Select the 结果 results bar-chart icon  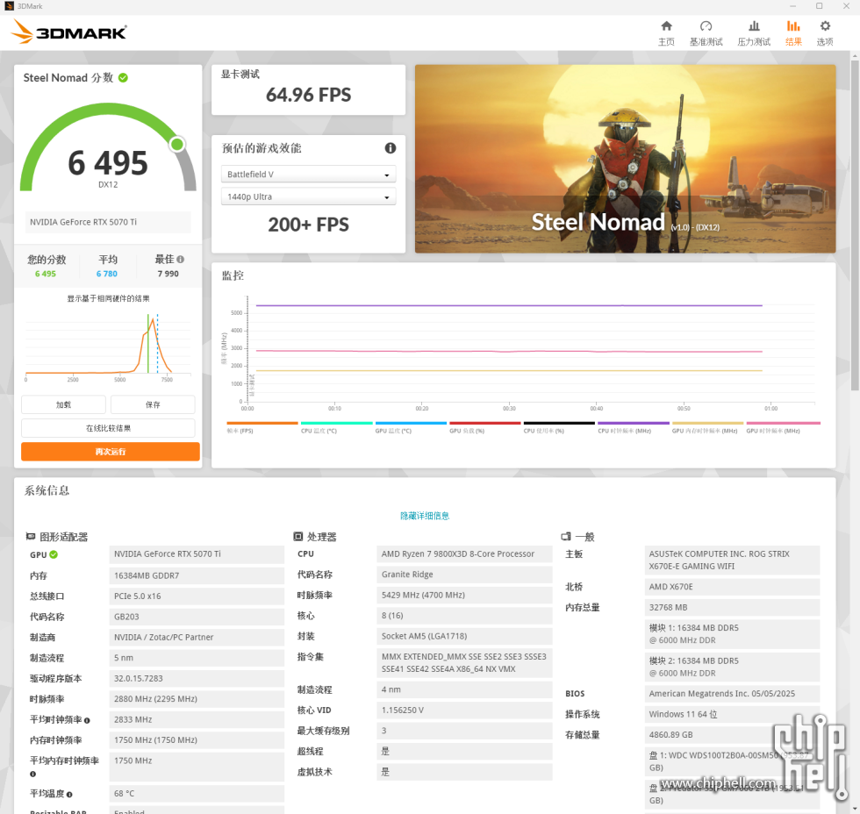793,26
